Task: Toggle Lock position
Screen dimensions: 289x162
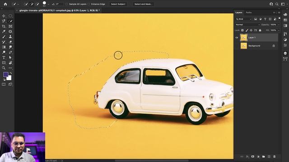Action: 251,30
